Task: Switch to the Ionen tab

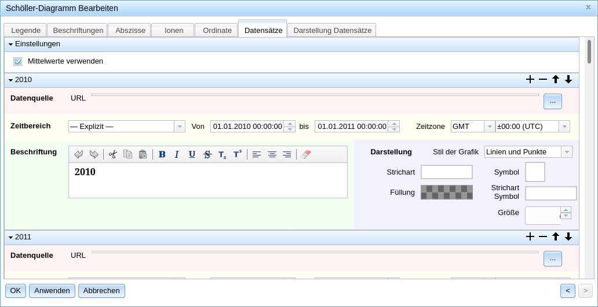Action: pos(173,31)
